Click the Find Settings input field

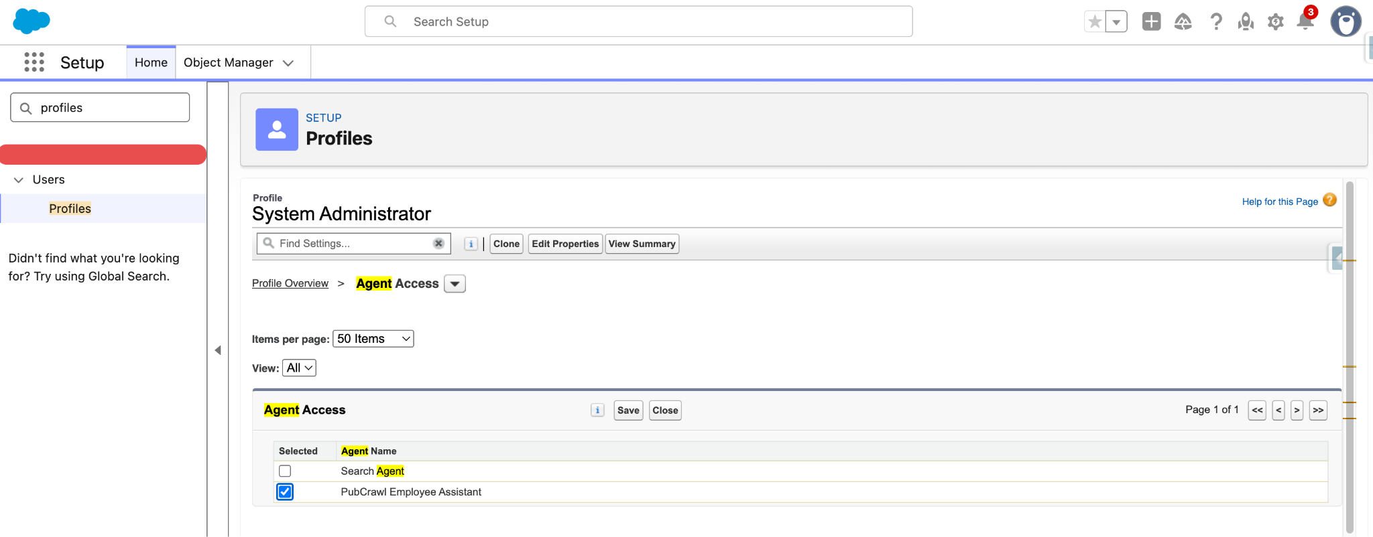pos(353,244)
